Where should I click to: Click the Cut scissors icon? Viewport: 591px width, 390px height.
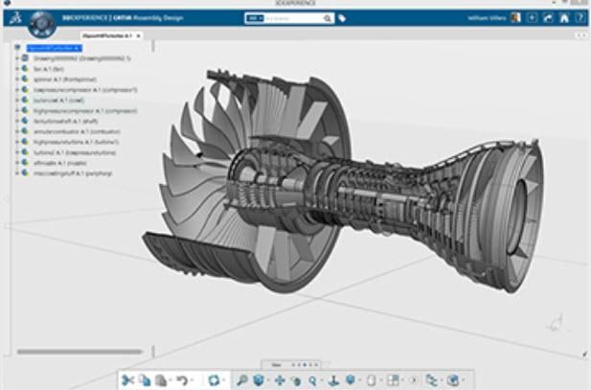point(127,380)
